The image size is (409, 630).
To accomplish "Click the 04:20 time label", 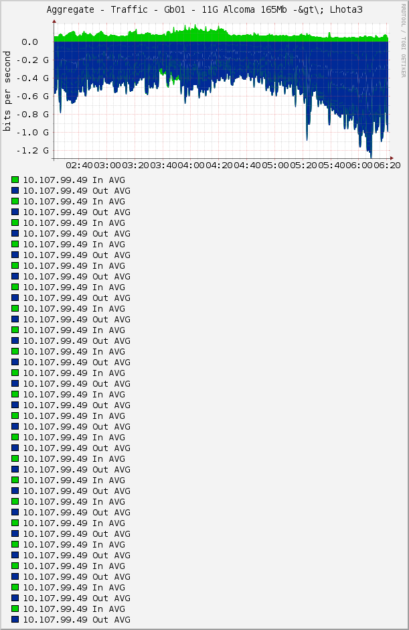I will pyautogui.click(x=219, y=166).
